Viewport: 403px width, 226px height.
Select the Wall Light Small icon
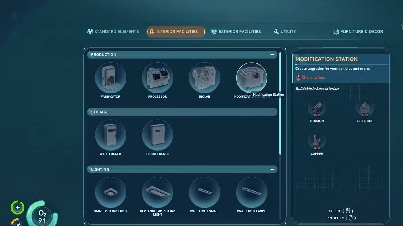pyautogui.click(x=204, y=192)
